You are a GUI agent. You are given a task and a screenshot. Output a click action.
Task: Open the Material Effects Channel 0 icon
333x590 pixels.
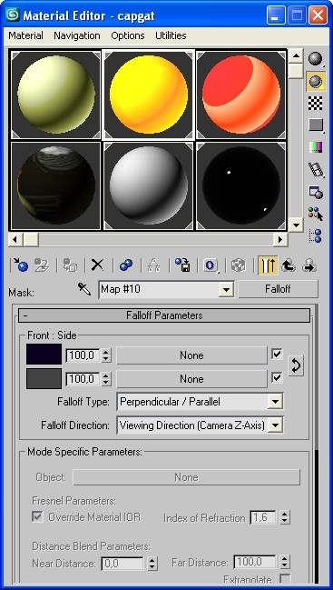point(211,265)
